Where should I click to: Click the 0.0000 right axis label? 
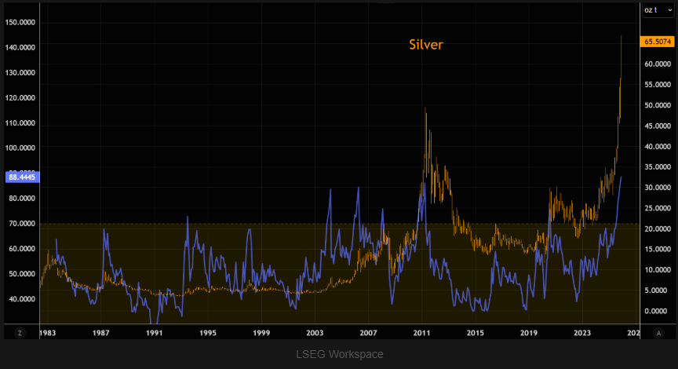pos(658,311)
